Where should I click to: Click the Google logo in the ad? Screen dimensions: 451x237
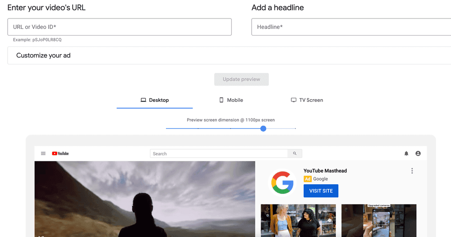click(x=282, y=182)
